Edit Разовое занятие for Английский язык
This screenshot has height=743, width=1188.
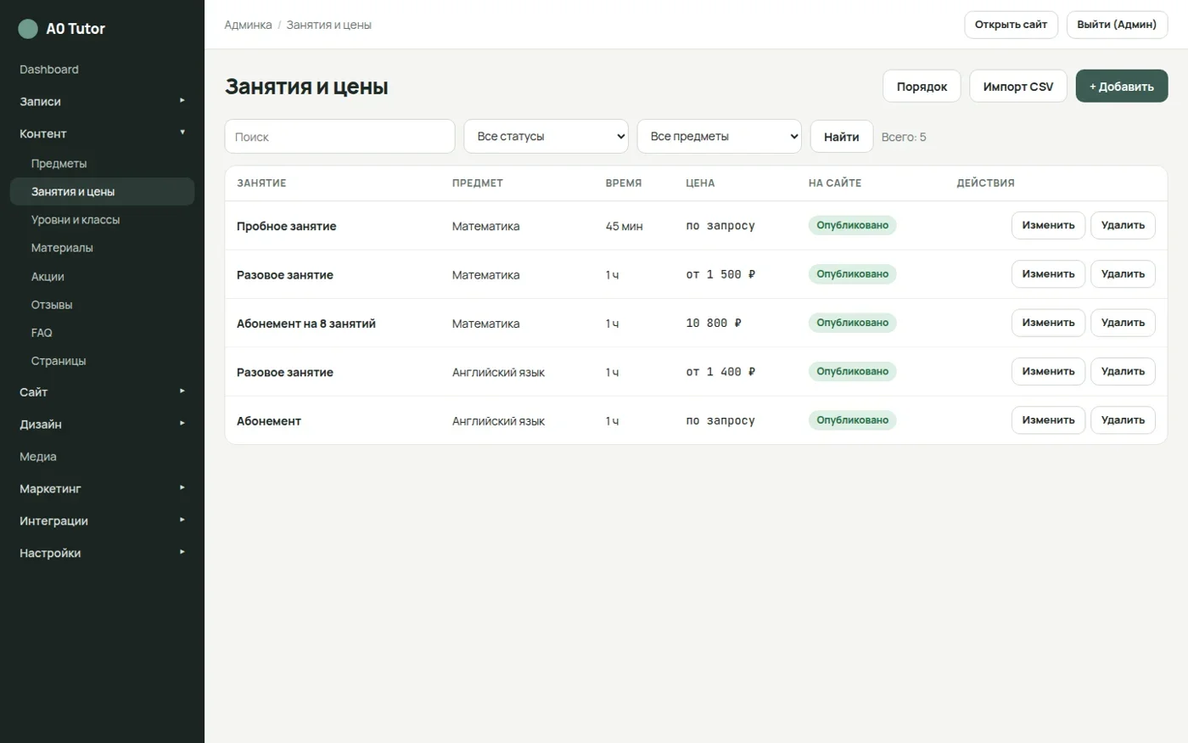[1048, 372]
